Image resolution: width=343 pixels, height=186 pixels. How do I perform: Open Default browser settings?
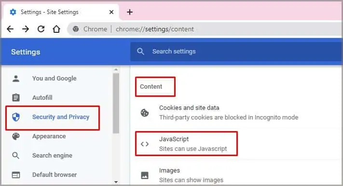click(x=55, y=175)
